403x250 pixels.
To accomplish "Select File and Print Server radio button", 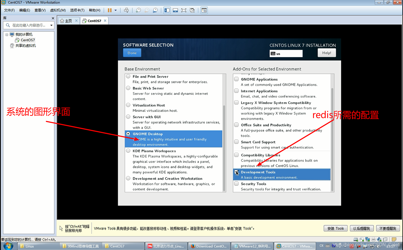I will tap(128, 76).
